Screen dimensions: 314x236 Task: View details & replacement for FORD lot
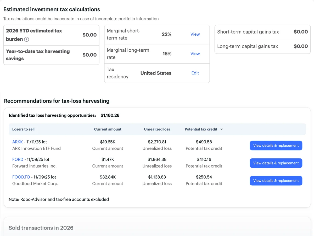(276, 163)
